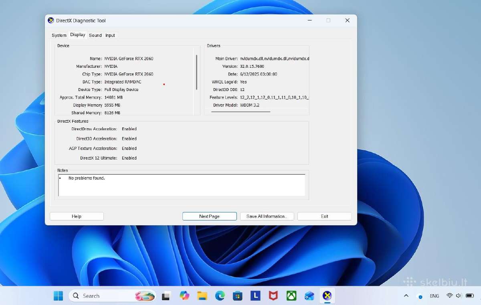Screen dimensions: 481x305
Task: Click the blue tray notification icon
Action: (x=420, y=297)
